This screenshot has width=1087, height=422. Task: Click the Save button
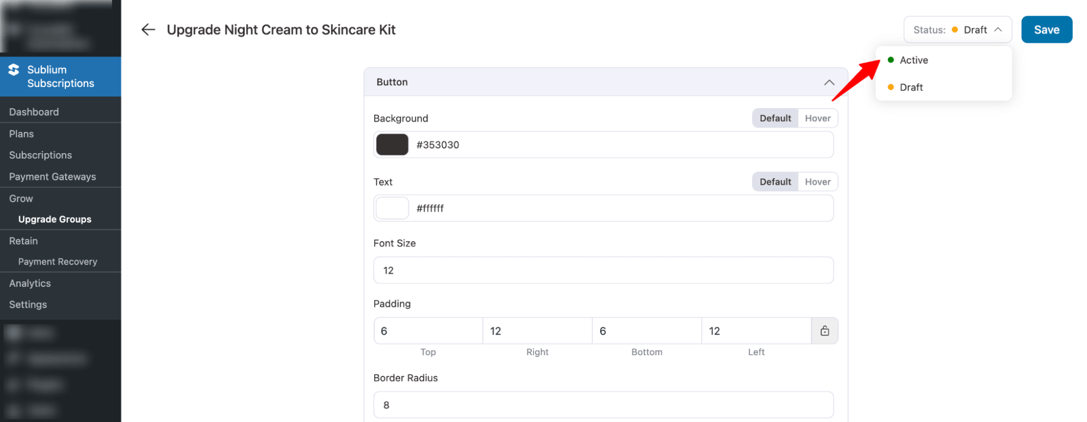(x=1046, y=30)
